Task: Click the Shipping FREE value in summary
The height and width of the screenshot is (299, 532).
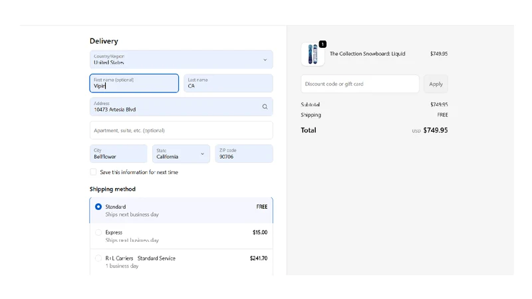Action: coord(442,115)
